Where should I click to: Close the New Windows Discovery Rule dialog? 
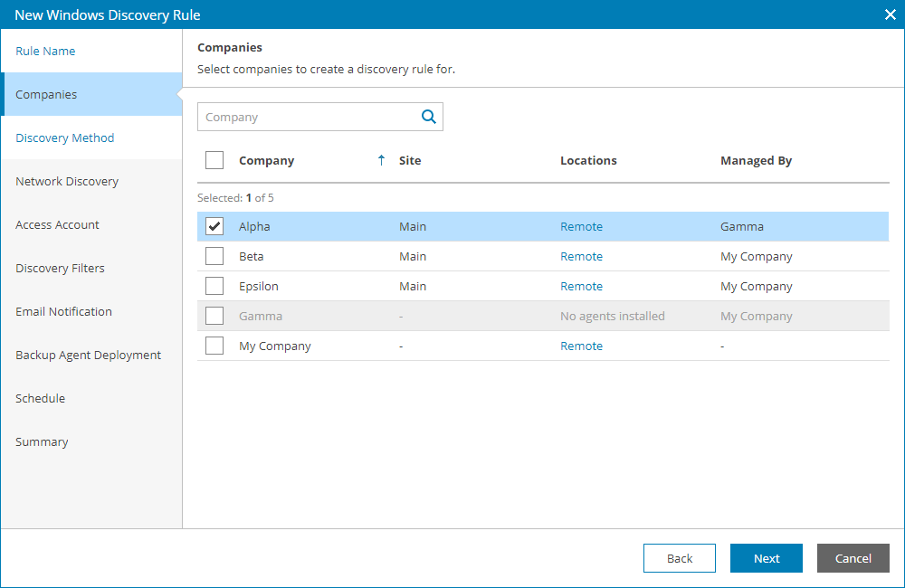pyautogui.click(x=890, y=14)
